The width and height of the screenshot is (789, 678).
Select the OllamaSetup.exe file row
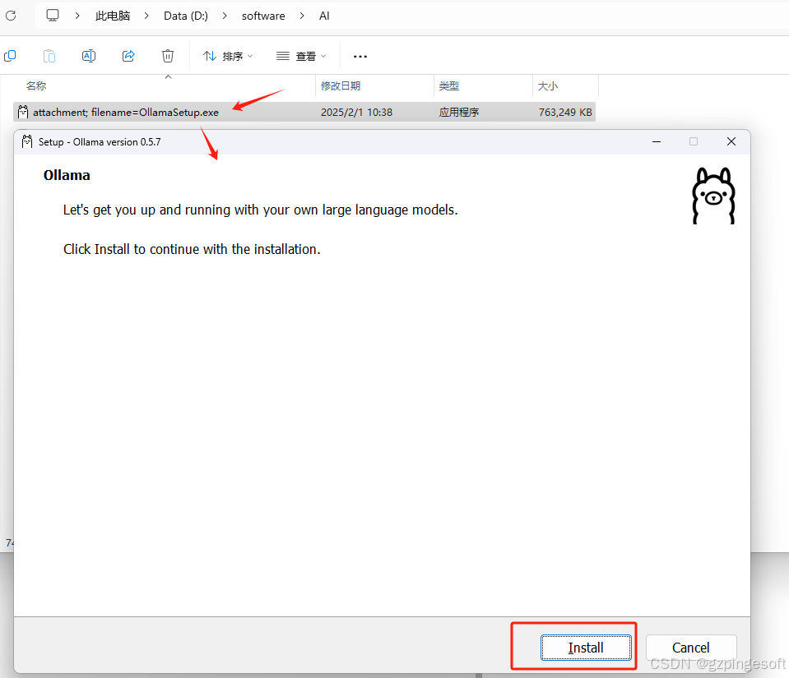[304, 112]
